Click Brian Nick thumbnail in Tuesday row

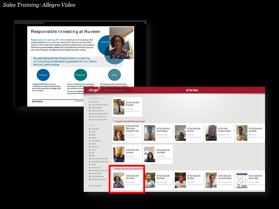tap(242, 133)
